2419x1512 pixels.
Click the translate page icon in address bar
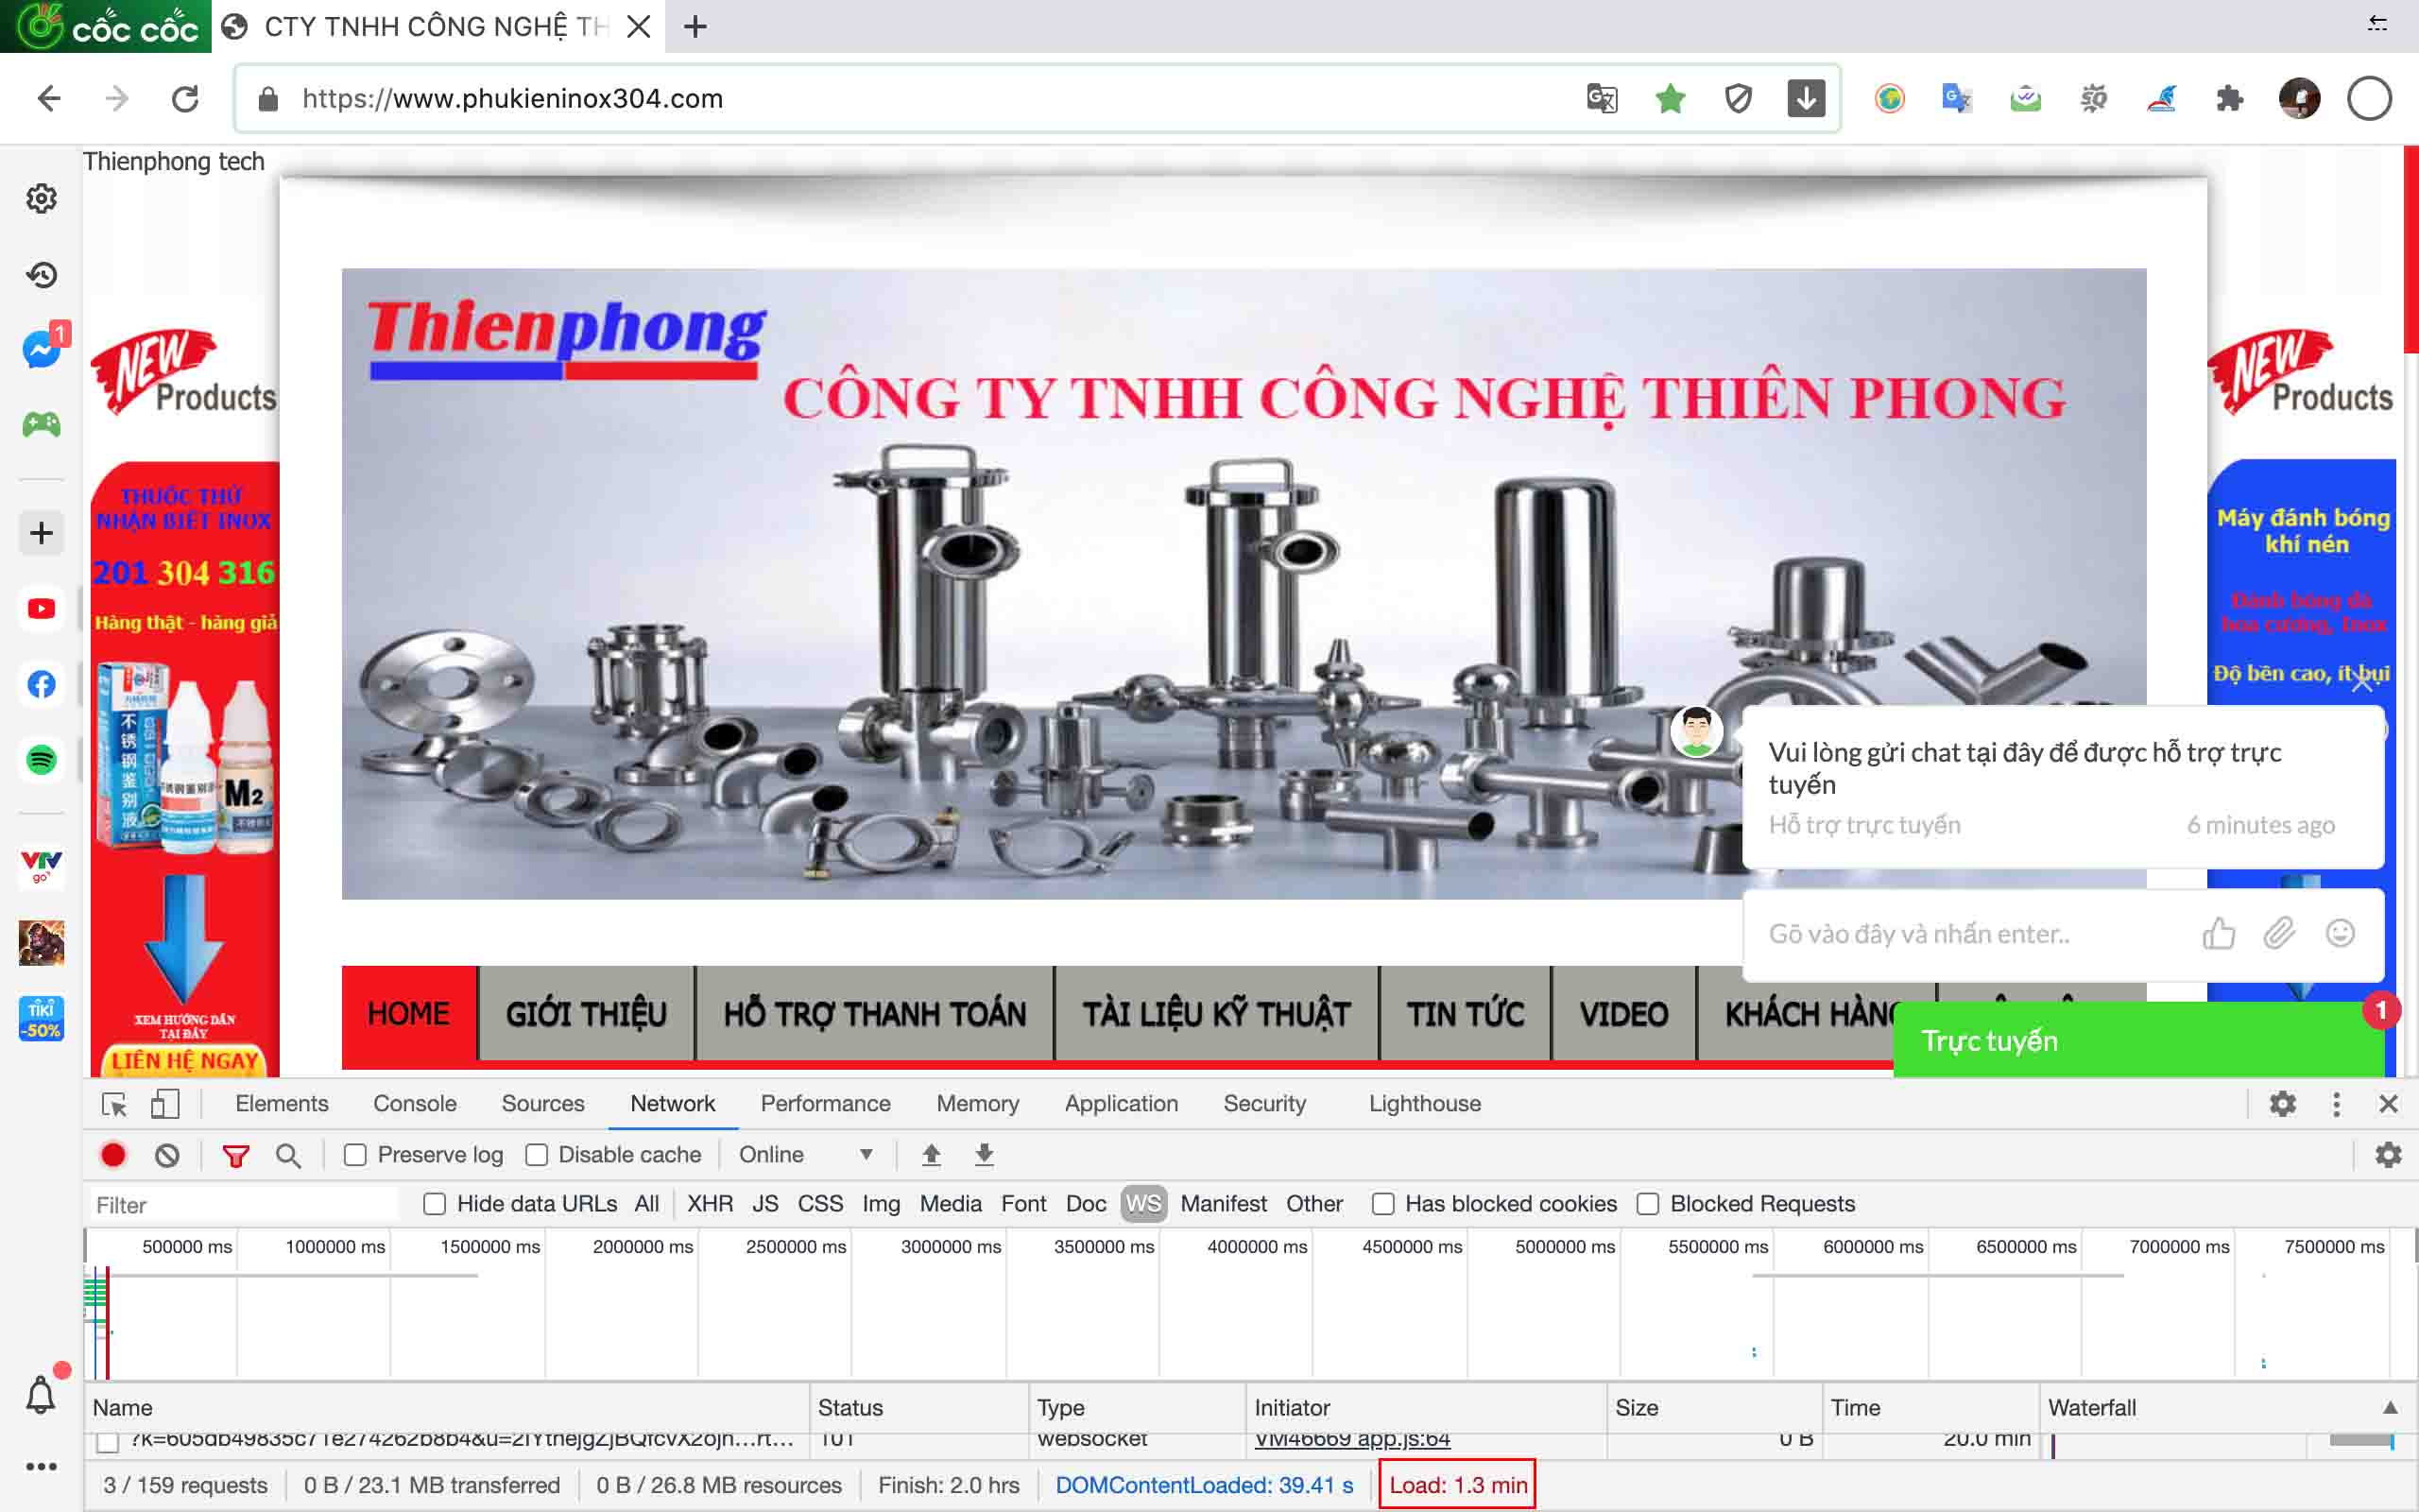point(1602,98)
